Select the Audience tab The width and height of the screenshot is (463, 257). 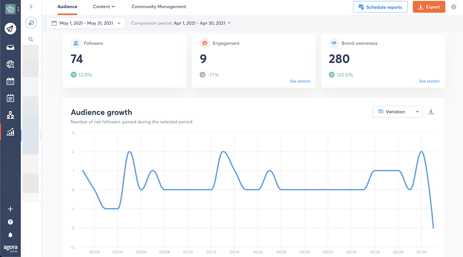click(67, 7)
